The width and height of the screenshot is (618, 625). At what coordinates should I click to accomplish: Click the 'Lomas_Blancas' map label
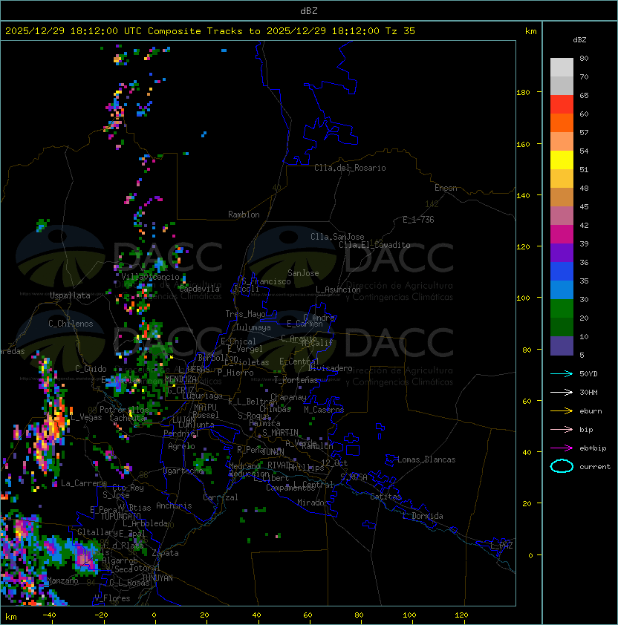(x=426, y=459)
